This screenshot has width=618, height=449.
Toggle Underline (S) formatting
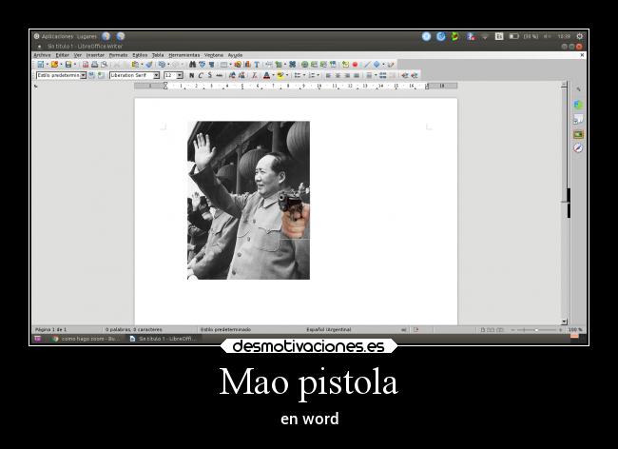(210, 75)
